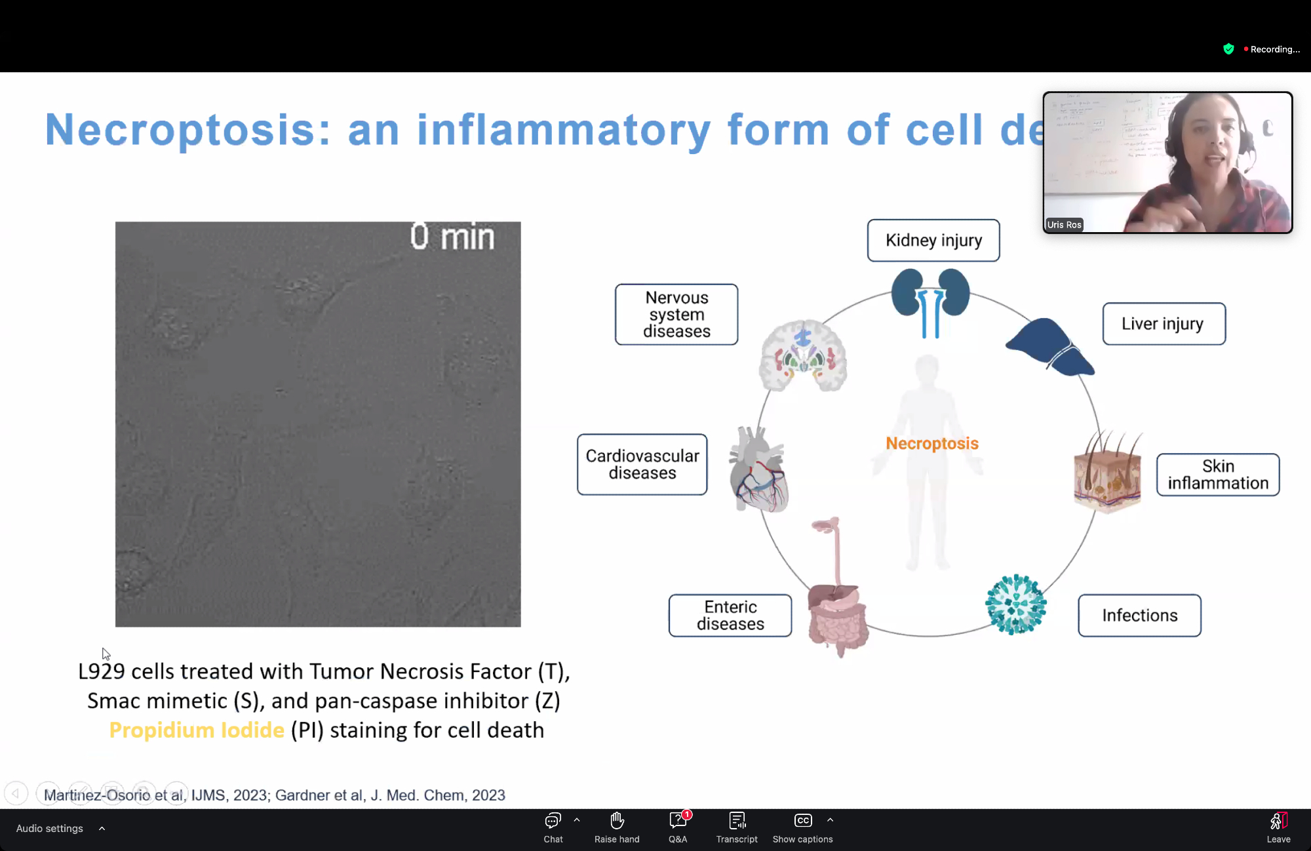The image size is (1311, 851).
Task: Click the pen tool in slideshow controls
Action: point(80,793)
